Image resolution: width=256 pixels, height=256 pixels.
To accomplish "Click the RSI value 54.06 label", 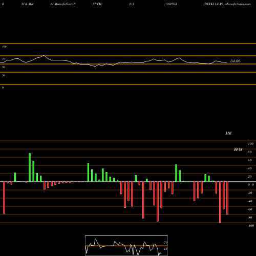I will click(x=236, y=61).
